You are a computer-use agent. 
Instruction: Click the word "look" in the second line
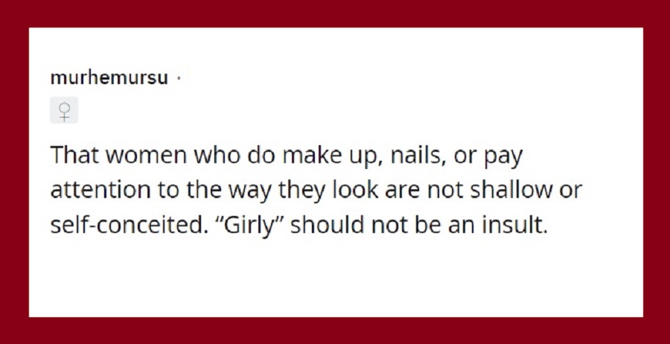pyautogui.click(x=356, y=190)
